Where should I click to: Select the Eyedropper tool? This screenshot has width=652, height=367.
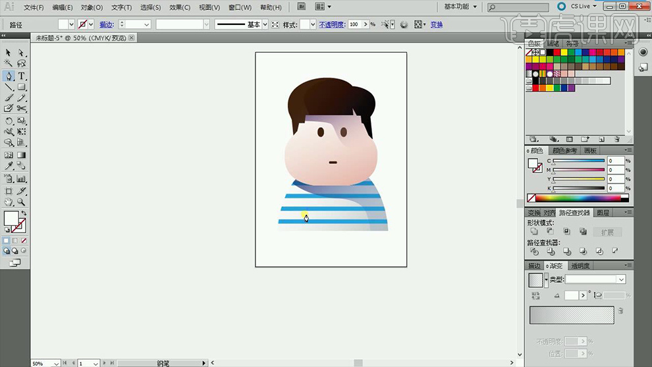9,166
